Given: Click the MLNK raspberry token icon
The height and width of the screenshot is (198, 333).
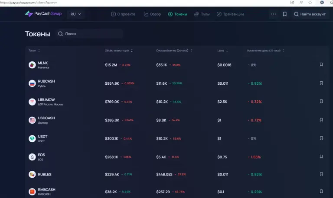Looking at the screenshot, I should pos(32,65).
